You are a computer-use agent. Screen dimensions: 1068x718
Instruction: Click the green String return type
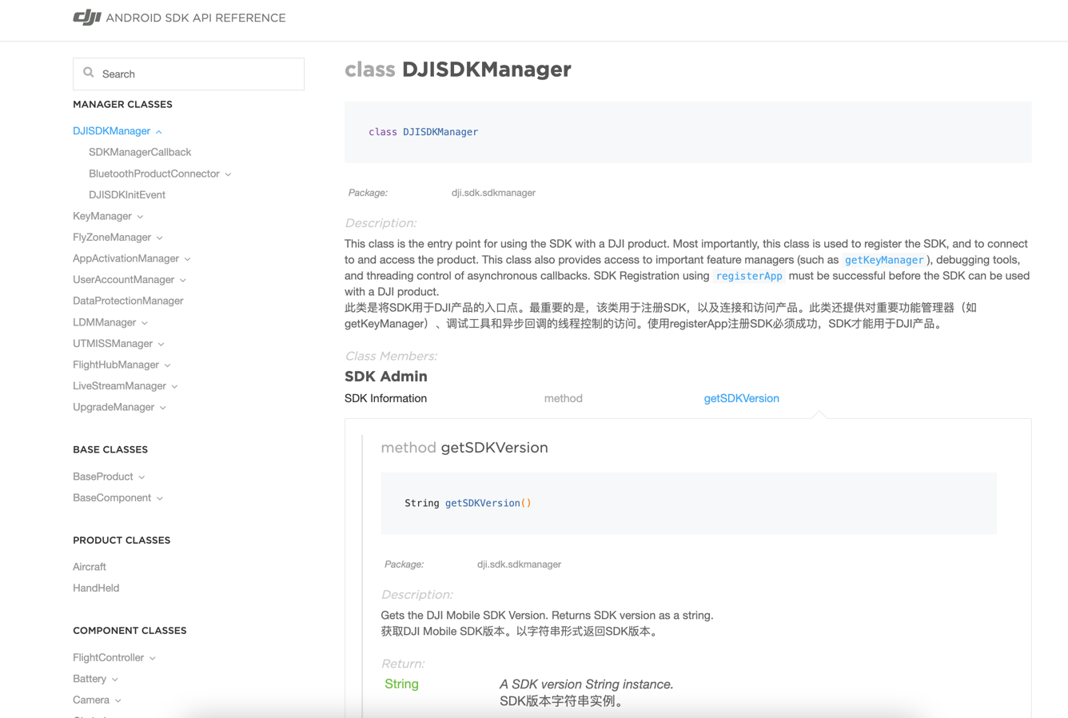click(x=401, y=684)
